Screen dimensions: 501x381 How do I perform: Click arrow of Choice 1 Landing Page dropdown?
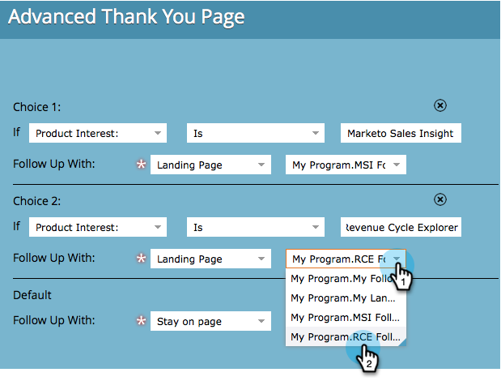tap(261, 165)
